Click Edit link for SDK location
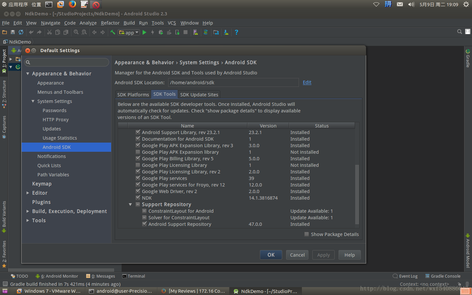Image resolution: width=472 pixels, height=295 pixels. click(307, 82)
